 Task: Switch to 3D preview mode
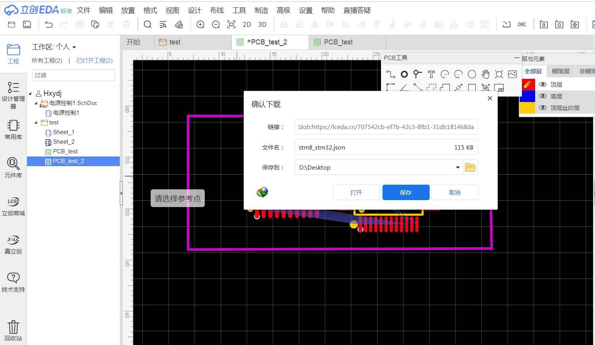(x=262, y=25)
